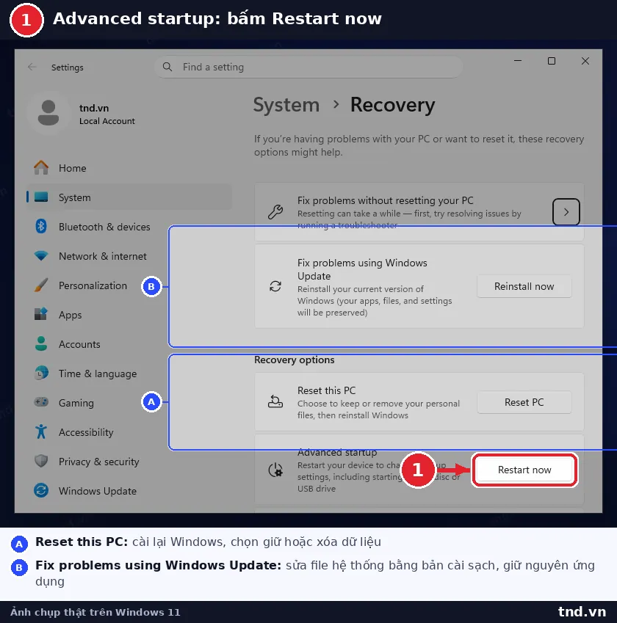This screenshot has height=623, width=617.
Task: Open Home in the sidebar
Action: pos(129,168)
